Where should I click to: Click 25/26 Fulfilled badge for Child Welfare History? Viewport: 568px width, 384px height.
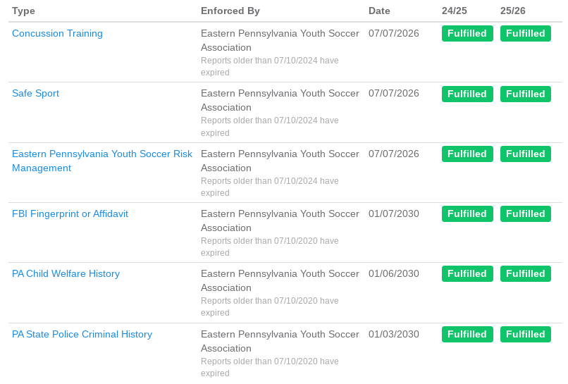(x=526, y=273)
